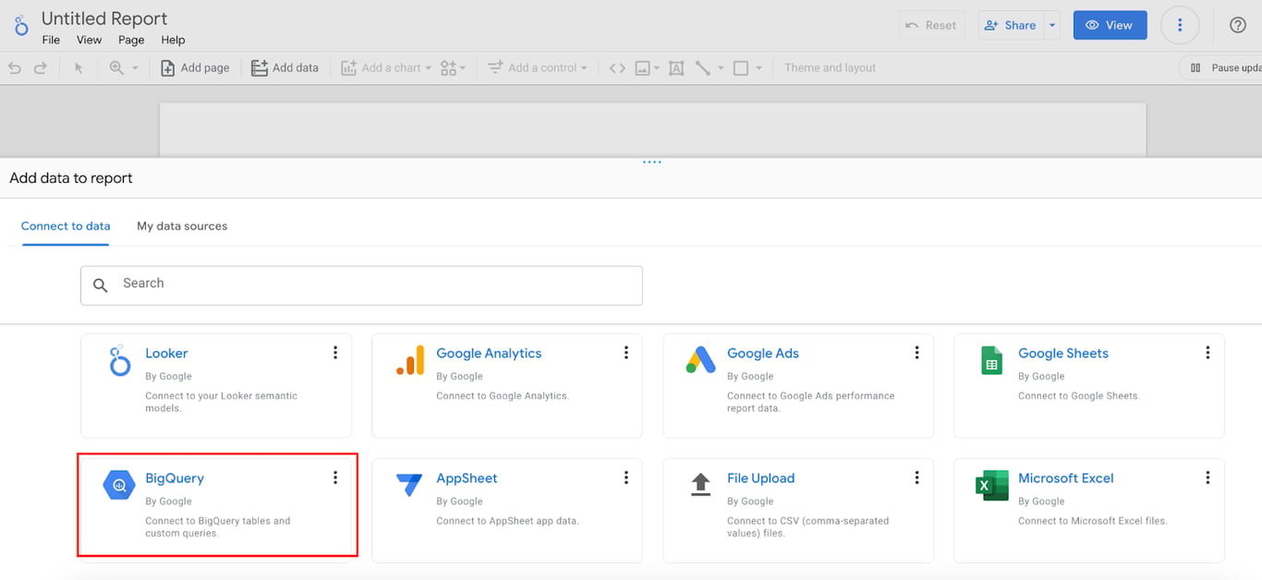
Task: Open the Help menu
Action: [173, 40]
